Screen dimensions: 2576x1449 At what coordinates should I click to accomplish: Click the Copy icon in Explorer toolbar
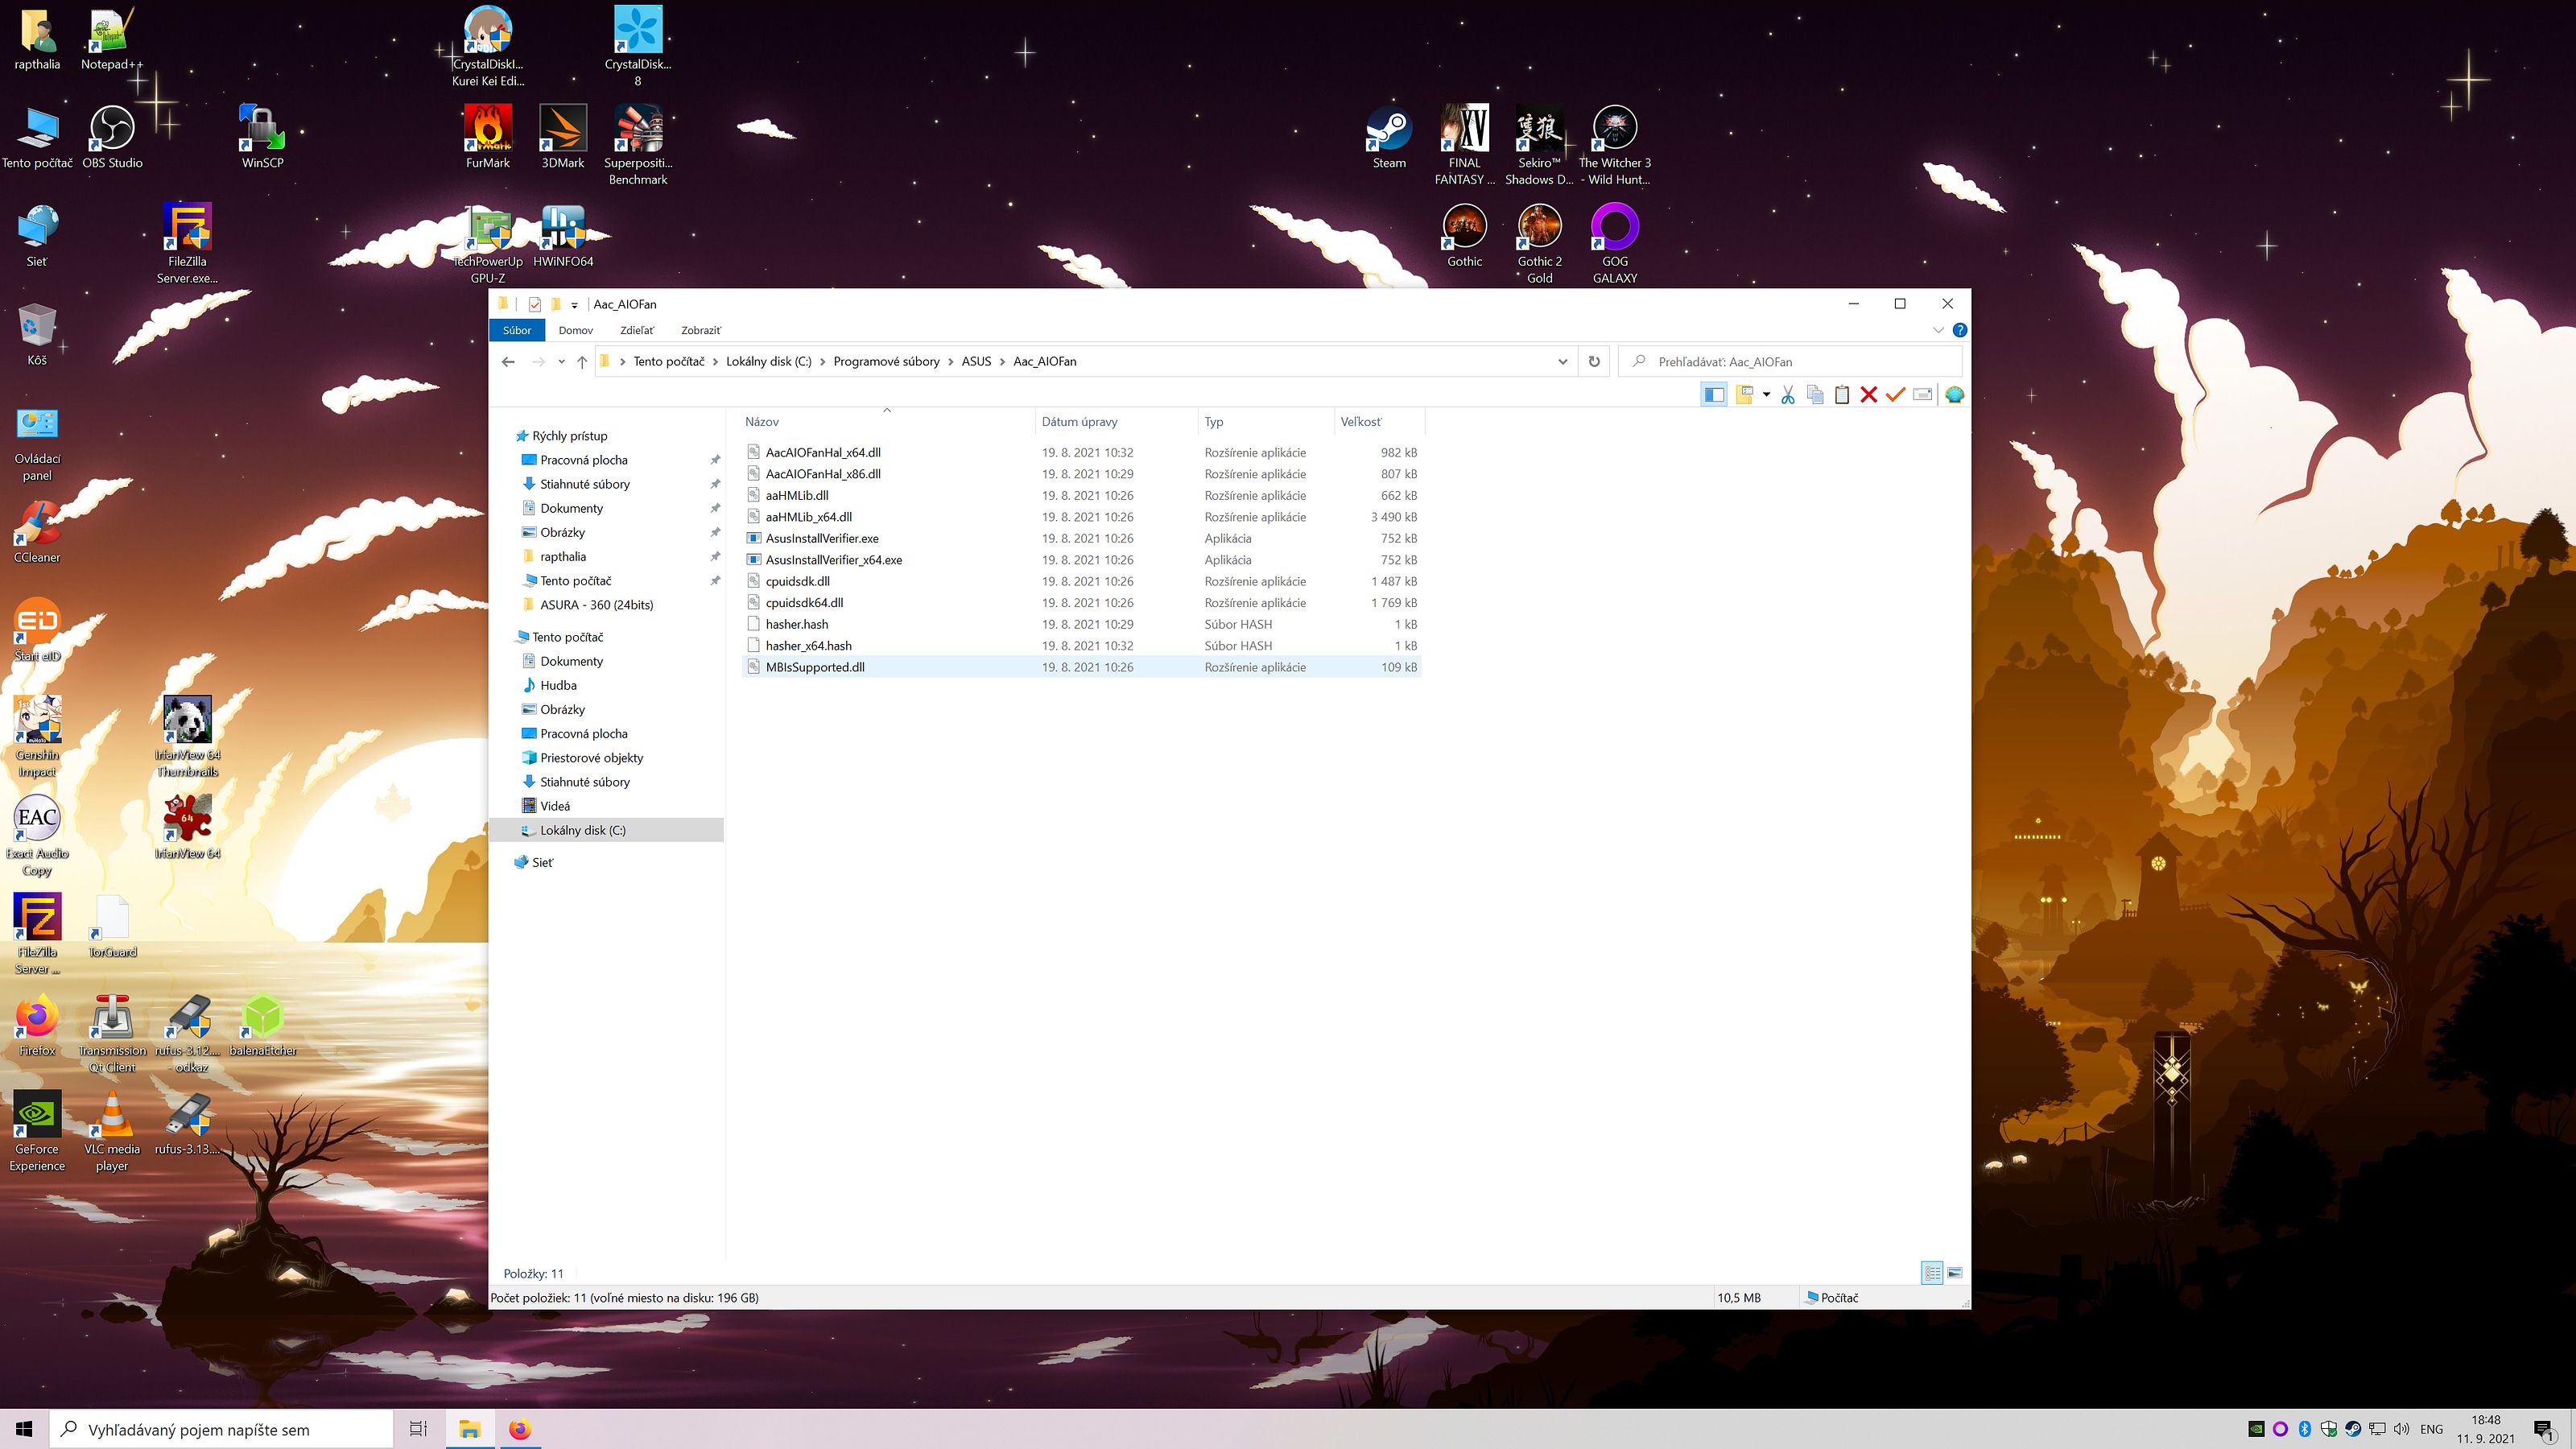(x=1815, y=395)
